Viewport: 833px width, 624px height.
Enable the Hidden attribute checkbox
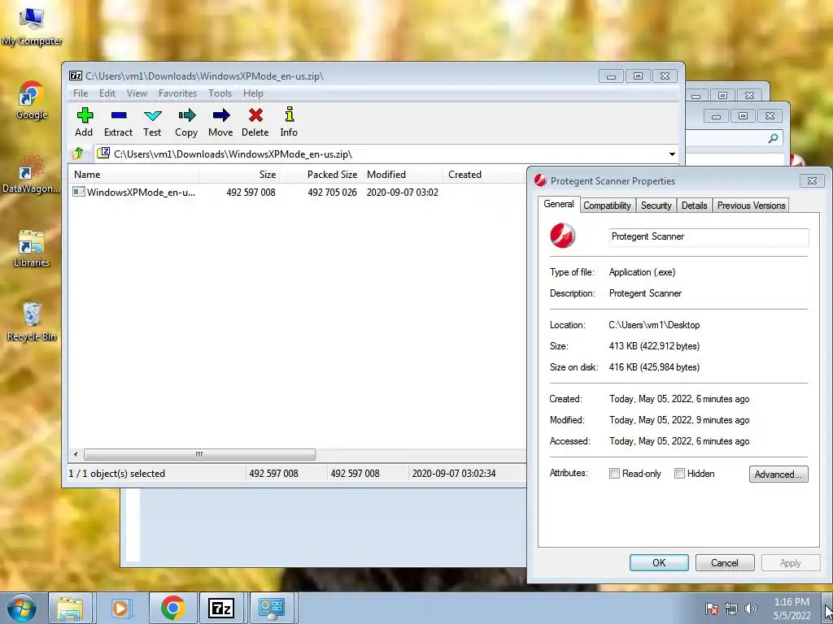pyautogui.click(x=679, y=474)
